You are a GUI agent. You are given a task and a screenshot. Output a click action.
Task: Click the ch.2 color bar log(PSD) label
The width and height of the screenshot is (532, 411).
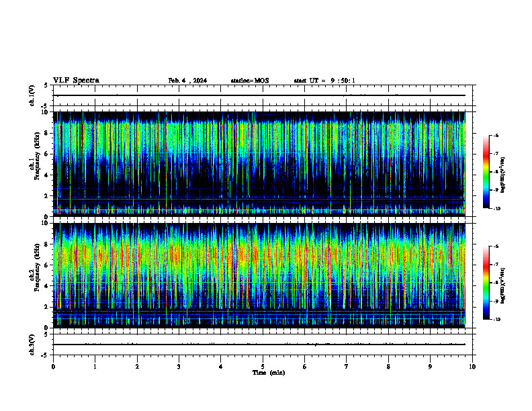(x=503, y=285)
